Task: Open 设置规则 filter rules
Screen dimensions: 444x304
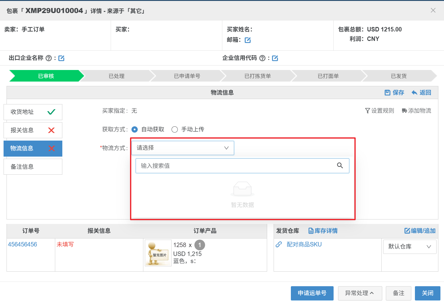Action: [x=379, y=111]
